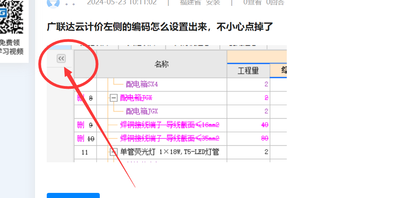The height and width of the screenshot is (198, 396).
Task: Click row number 11 cell
Action: coord(85,152)
